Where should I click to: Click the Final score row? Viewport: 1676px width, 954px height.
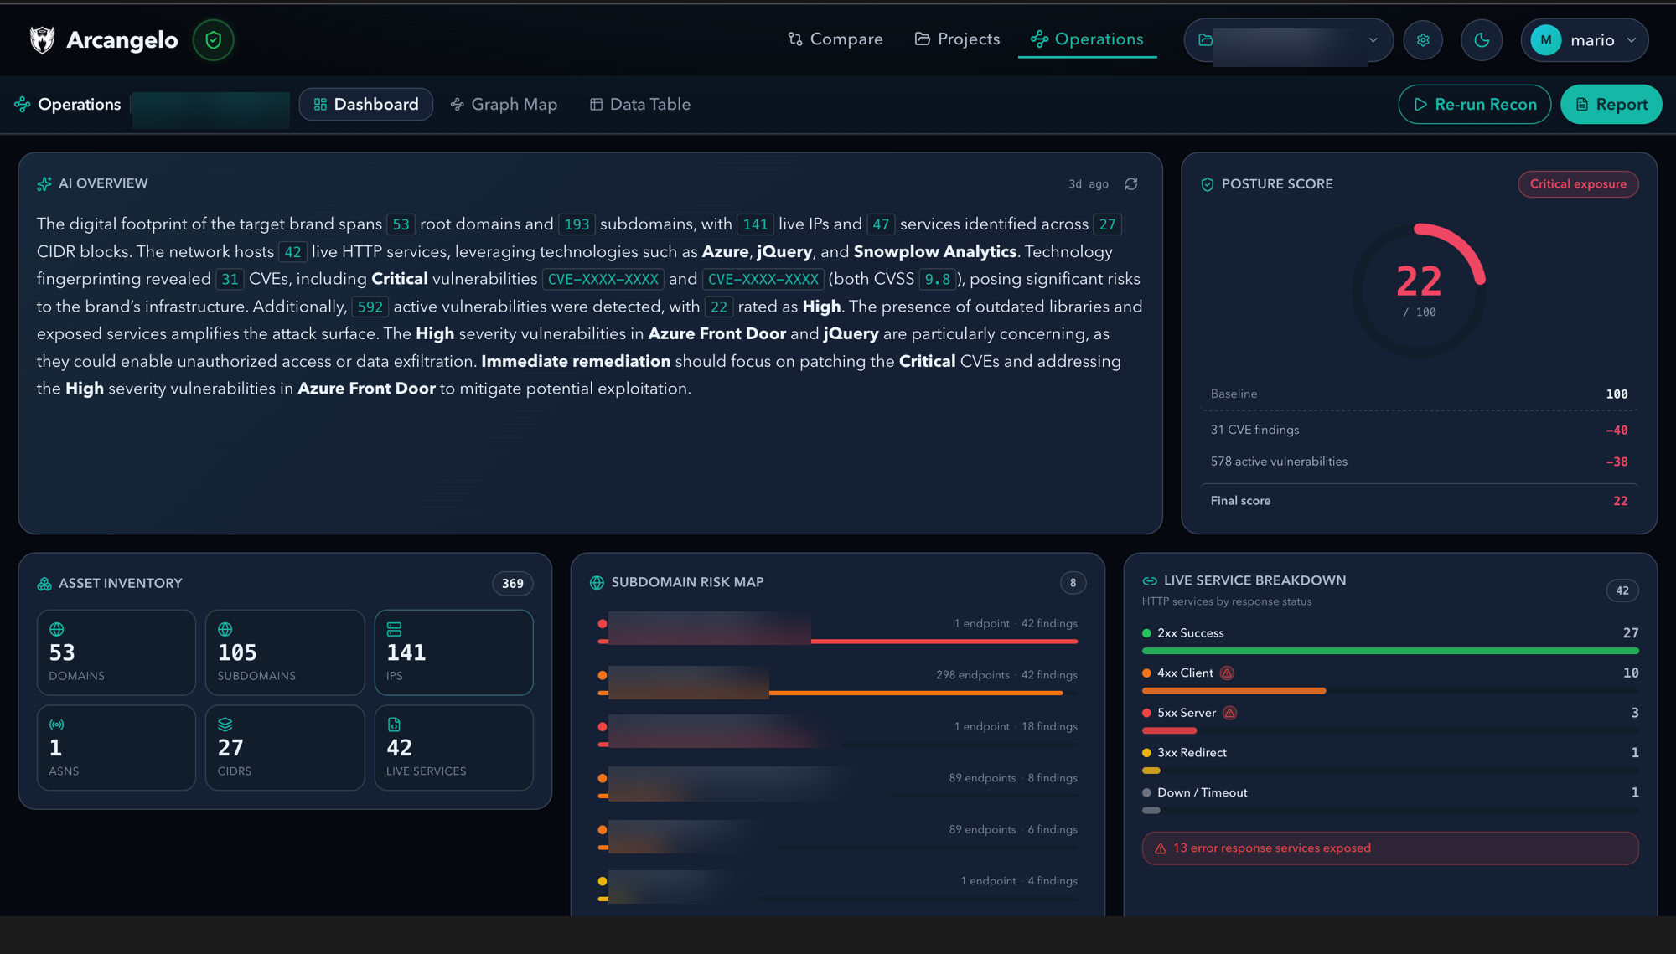1419,501
